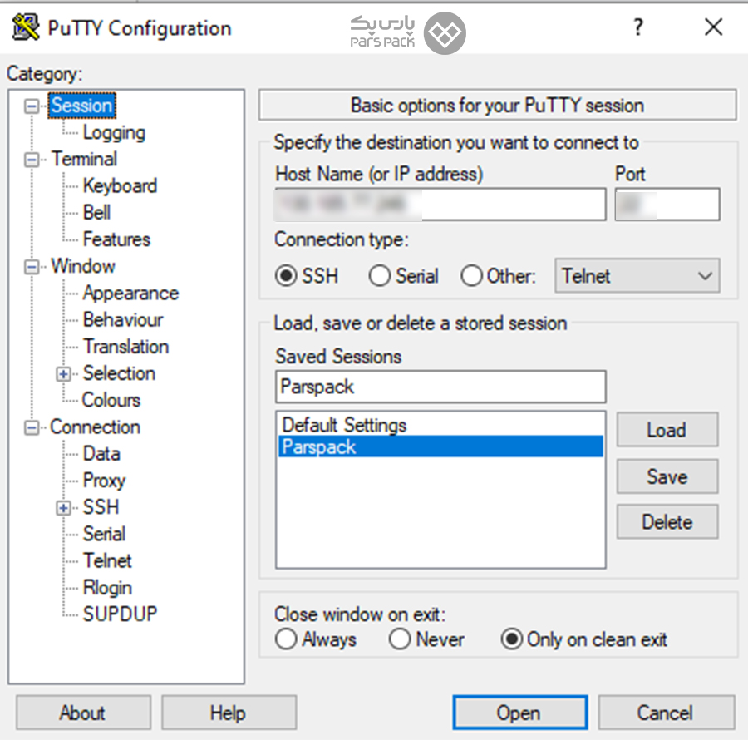Image resolution: width=748 pixels, height=740 pixels.
Task: Expand the SSH tree node
Action: [63, 508]
